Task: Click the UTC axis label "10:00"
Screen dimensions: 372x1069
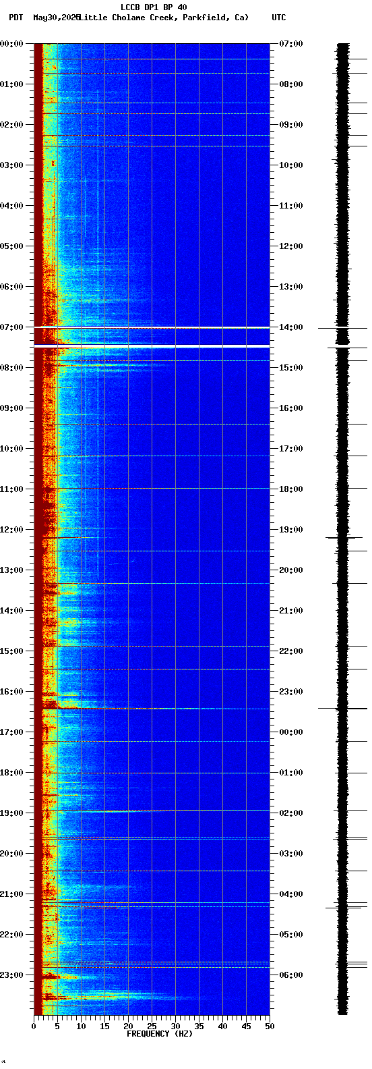Action: (x=291, y=165)
